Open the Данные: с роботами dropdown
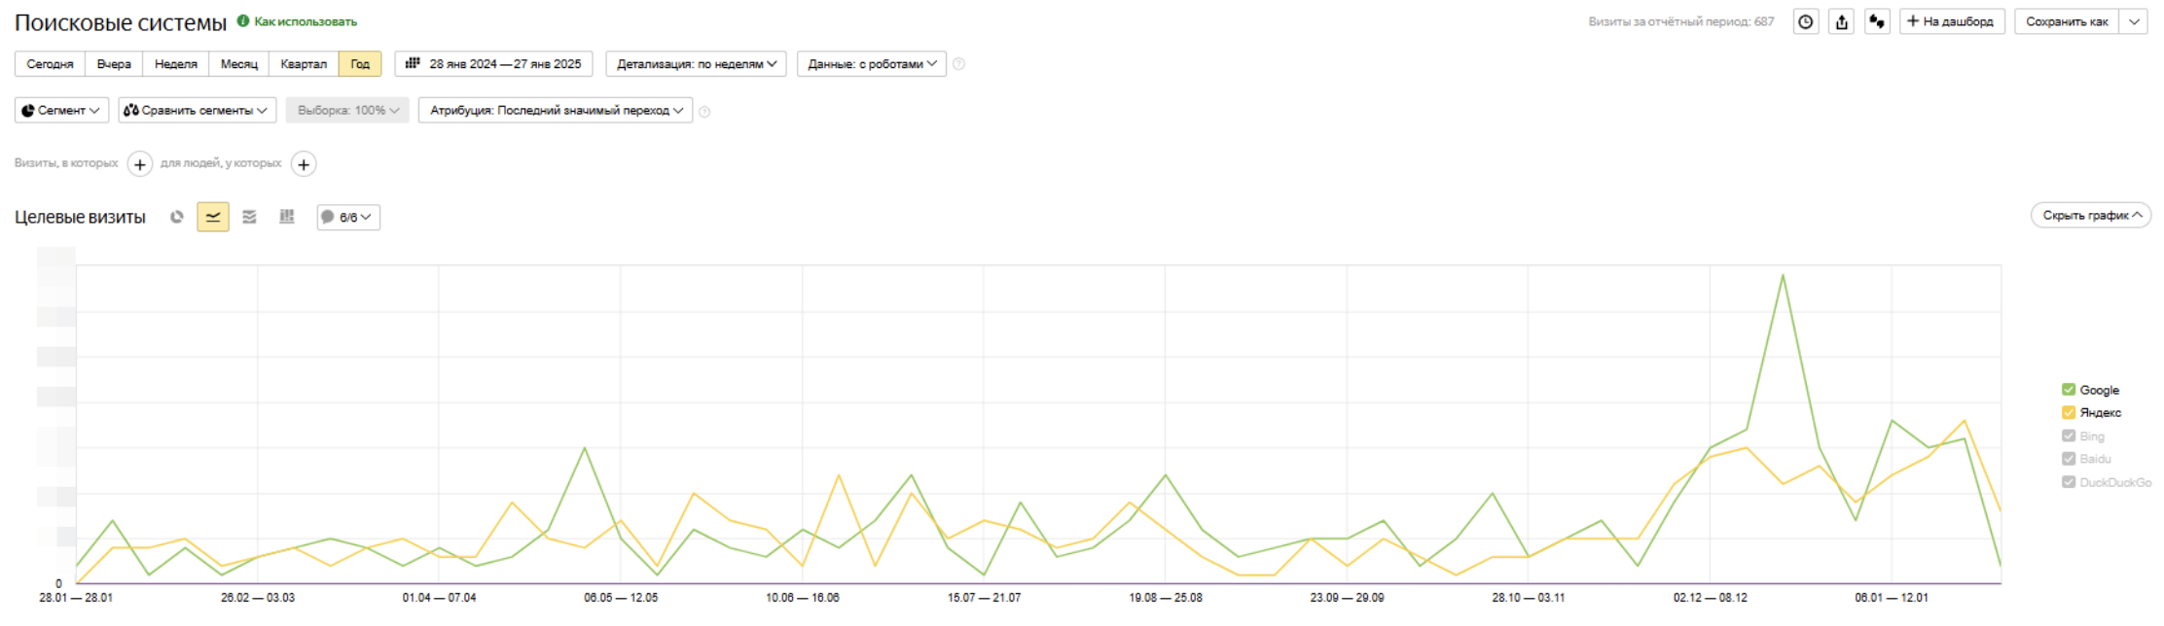This screenshot has width=2164, height=626. (871, 64)
